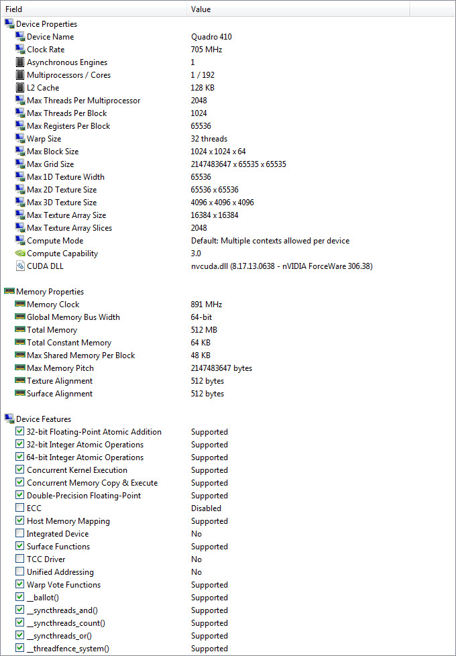The width and height of the screenshot is (456, 656).
Task: Click the CUDA DLL file icon
Action: tap(20, 266)
